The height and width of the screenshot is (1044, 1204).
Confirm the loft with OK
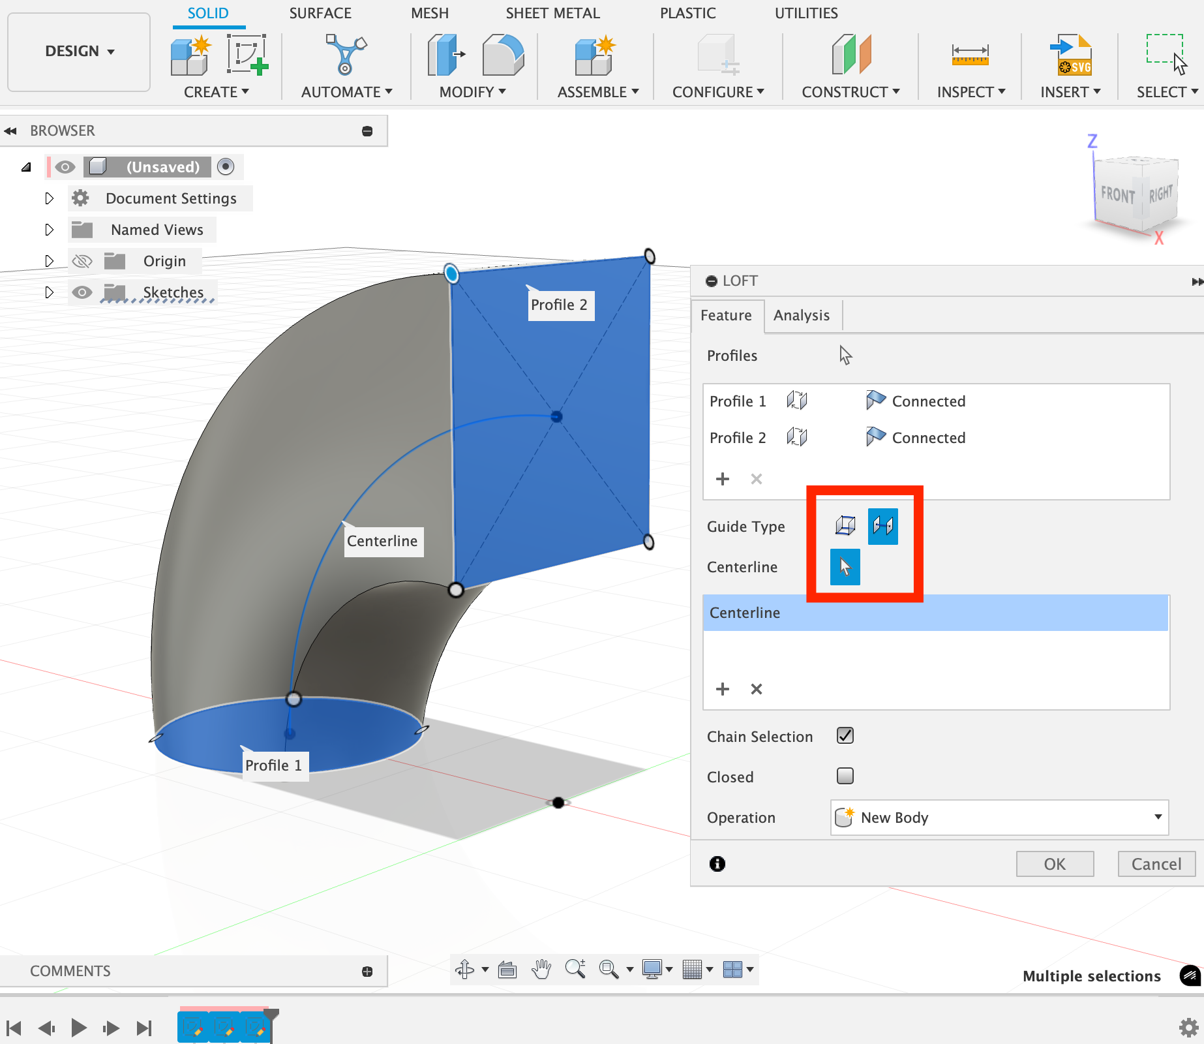point(1054,864)
